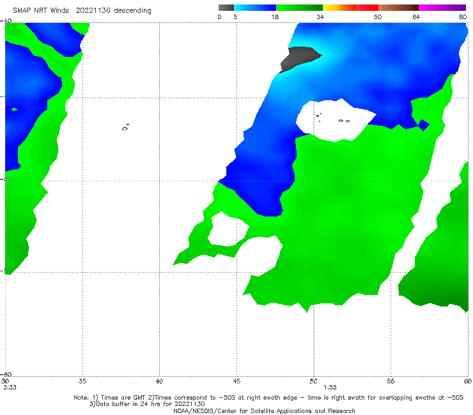
Task: Click the longitude axis label '35'
Action: [82, 381]
